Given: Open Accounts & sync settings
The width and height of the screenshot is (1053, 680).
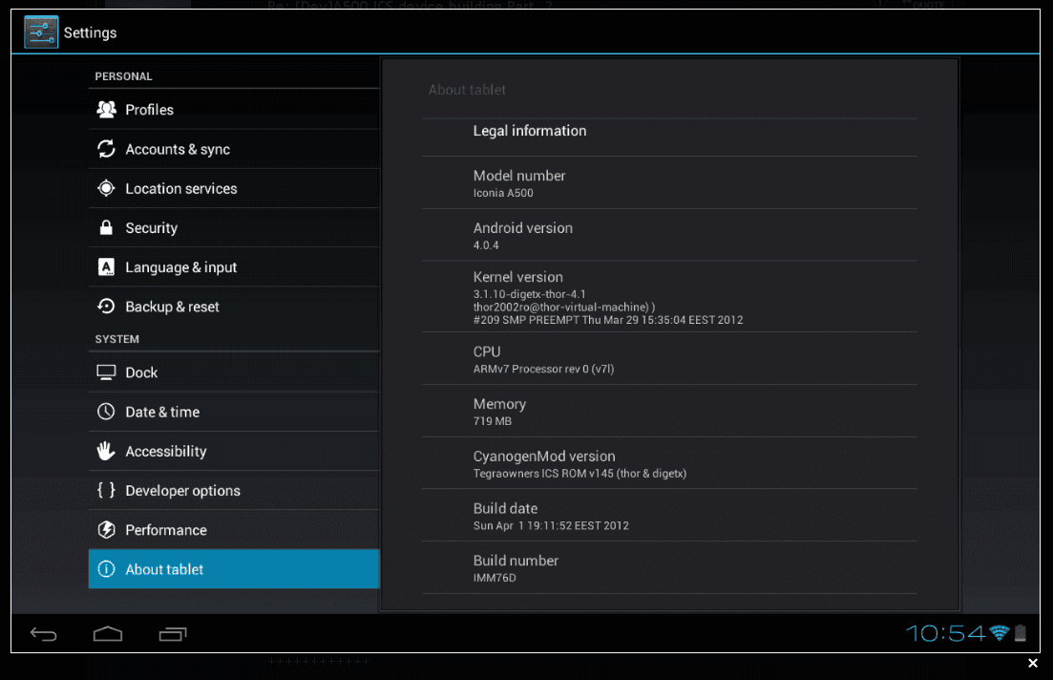Looking at the screenshot, I should 234,149.
